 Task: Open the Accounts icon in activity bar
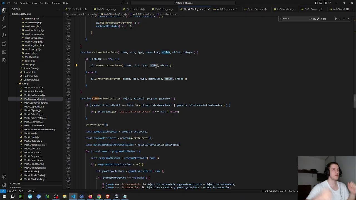(x=4, y=177)
